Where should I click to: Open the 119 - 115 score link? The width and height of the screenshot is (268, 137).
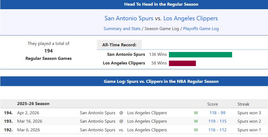coord(217,121)
